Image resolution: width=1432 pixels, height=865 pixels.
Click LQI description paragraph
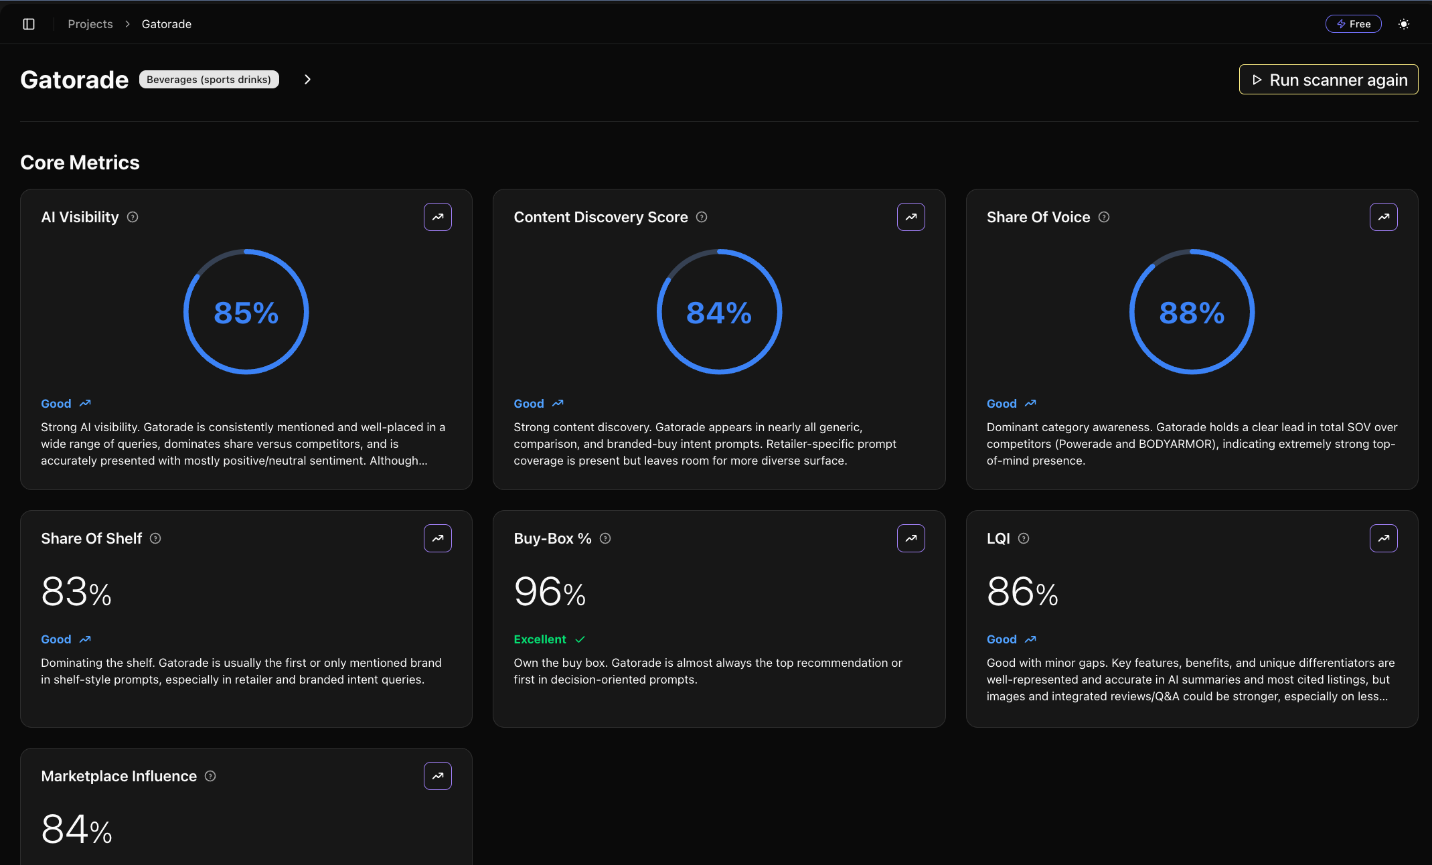tap(1191, 680)
